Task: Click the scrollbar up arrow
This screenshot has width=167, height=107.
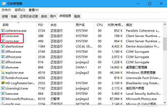Action: pyautogui.click(x=165, y=24)
